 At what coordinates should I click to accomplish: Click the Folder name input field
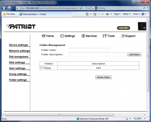pyautogui.click(x=89, y=50)
